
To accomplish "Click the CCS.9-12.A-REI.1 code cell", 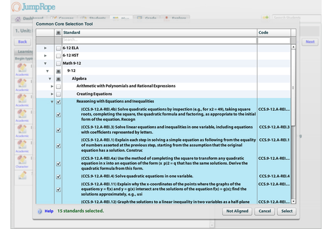I will click(274, 140).
